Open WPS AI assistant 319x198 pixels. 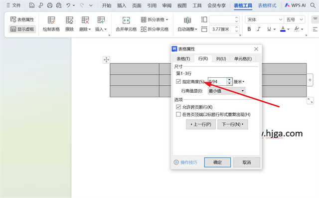click(x=295, y=5)
